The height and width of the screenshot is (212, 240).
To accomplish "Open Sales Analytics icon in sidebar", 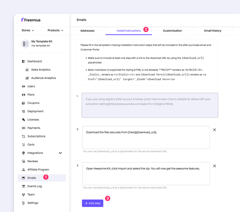I will coord(27,69).
